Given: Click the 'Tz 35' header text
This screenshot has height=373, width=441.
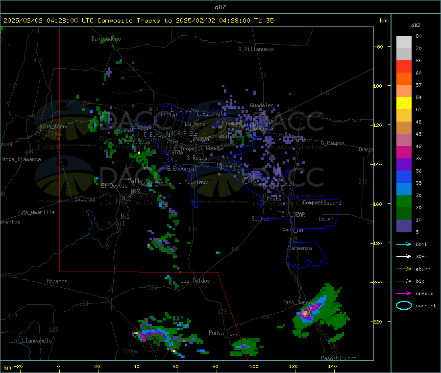Looking at the screenshot, I should 264,21.
